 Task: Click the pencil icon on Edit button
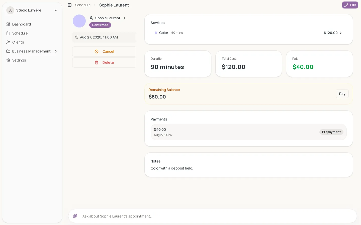tap(346, 5)
